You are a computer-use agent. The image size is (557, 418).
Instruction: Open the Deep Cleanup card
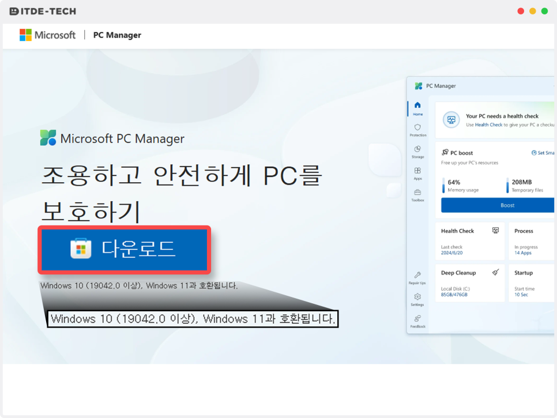tap(470, 283)
